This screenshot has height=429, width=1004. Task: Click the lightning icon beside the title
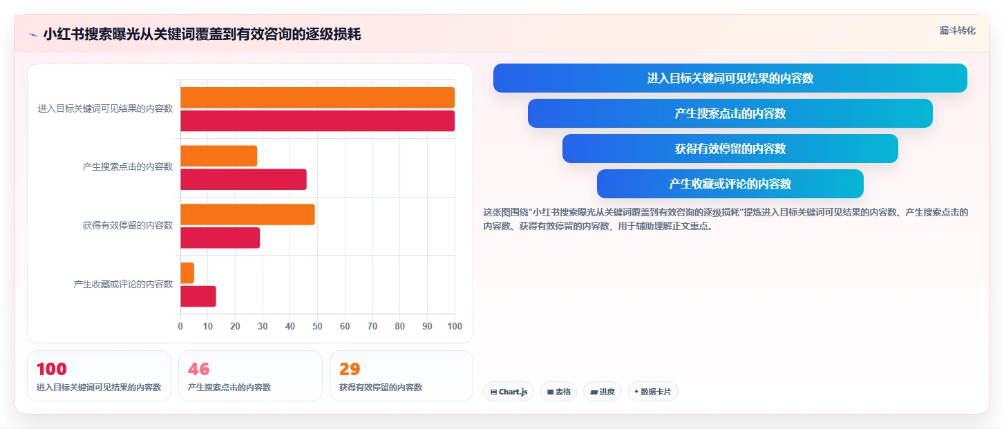(x=33, y=34)
